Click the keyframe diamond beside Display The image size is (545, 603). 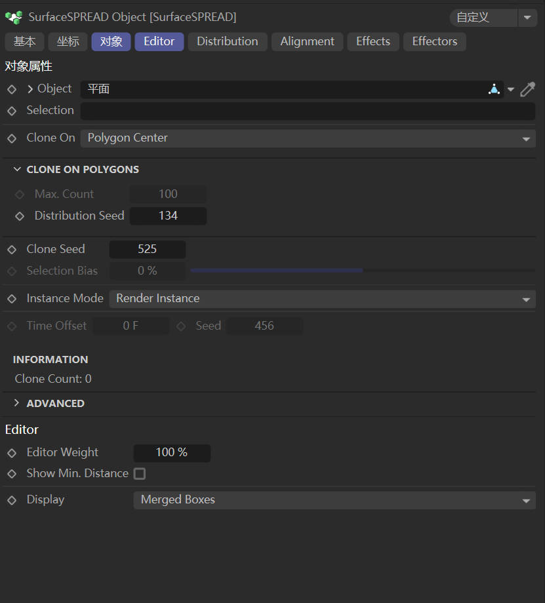pyautogui.click(x=11, y=499)
